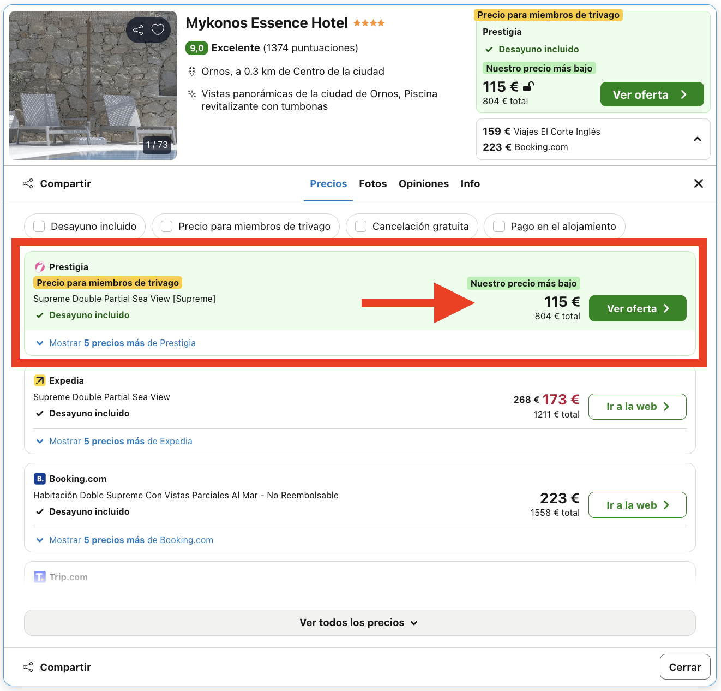Click the top-left Compartir share icon
The width and height of the screenshot is (721, 691).
28,184
